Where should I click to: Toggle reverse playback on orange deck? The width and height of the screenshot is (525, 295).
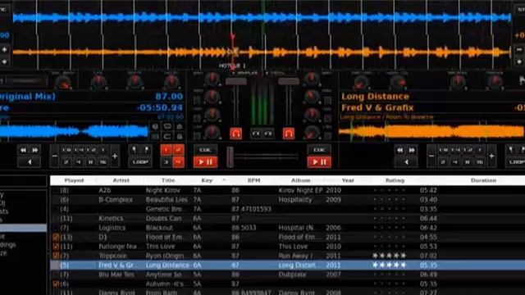[406, 162]
